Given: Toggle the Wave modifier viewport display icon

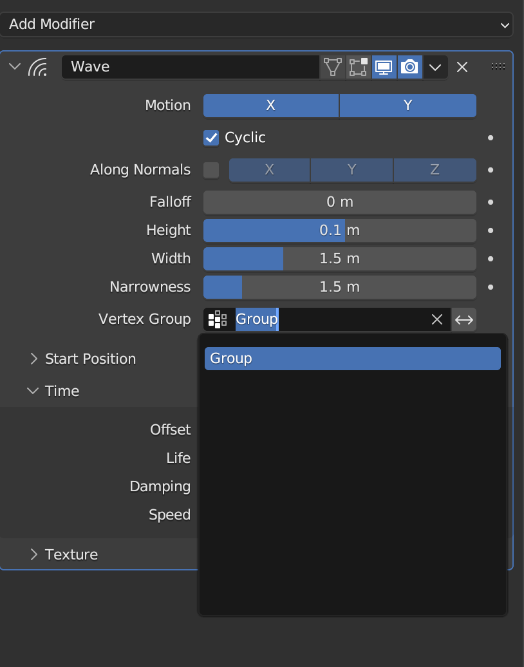Looking at the screenshot, I should tap(384, 67).
